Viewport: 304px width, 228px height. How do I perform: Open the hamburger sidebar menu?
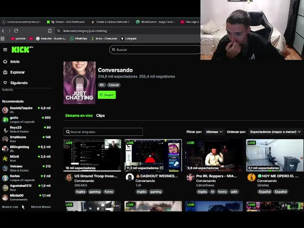pyautogui.click(x=5, y=50)
